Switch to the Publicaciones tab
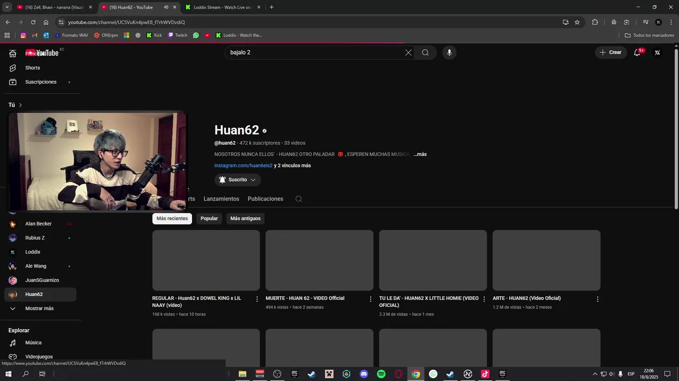The width and height of the screenshot is (679, 381). [x=265, y=199]
